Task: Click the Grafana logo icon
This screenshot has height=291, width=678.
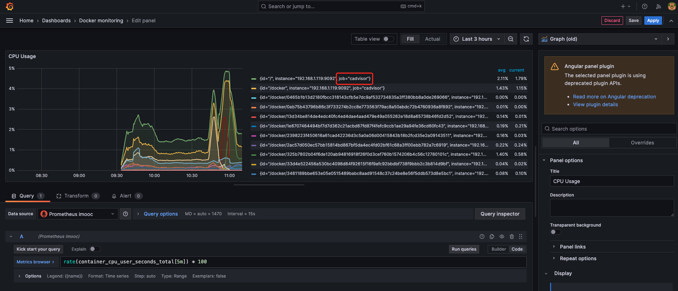Action: click(10, 6)
